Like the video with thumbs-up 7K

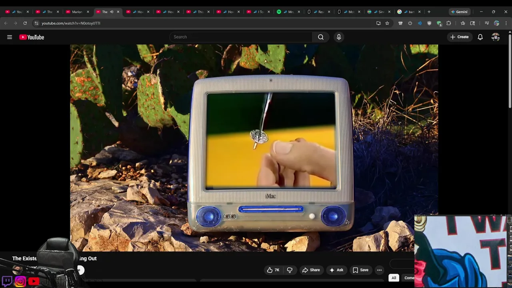[x=273, y=270]
